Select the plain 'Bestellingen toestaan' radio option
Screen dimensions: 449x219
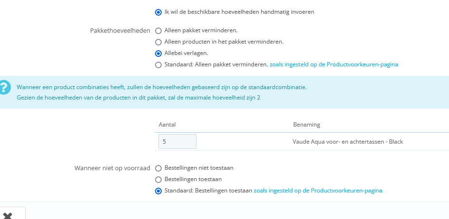pyautogui.click(x=158, y=180)
